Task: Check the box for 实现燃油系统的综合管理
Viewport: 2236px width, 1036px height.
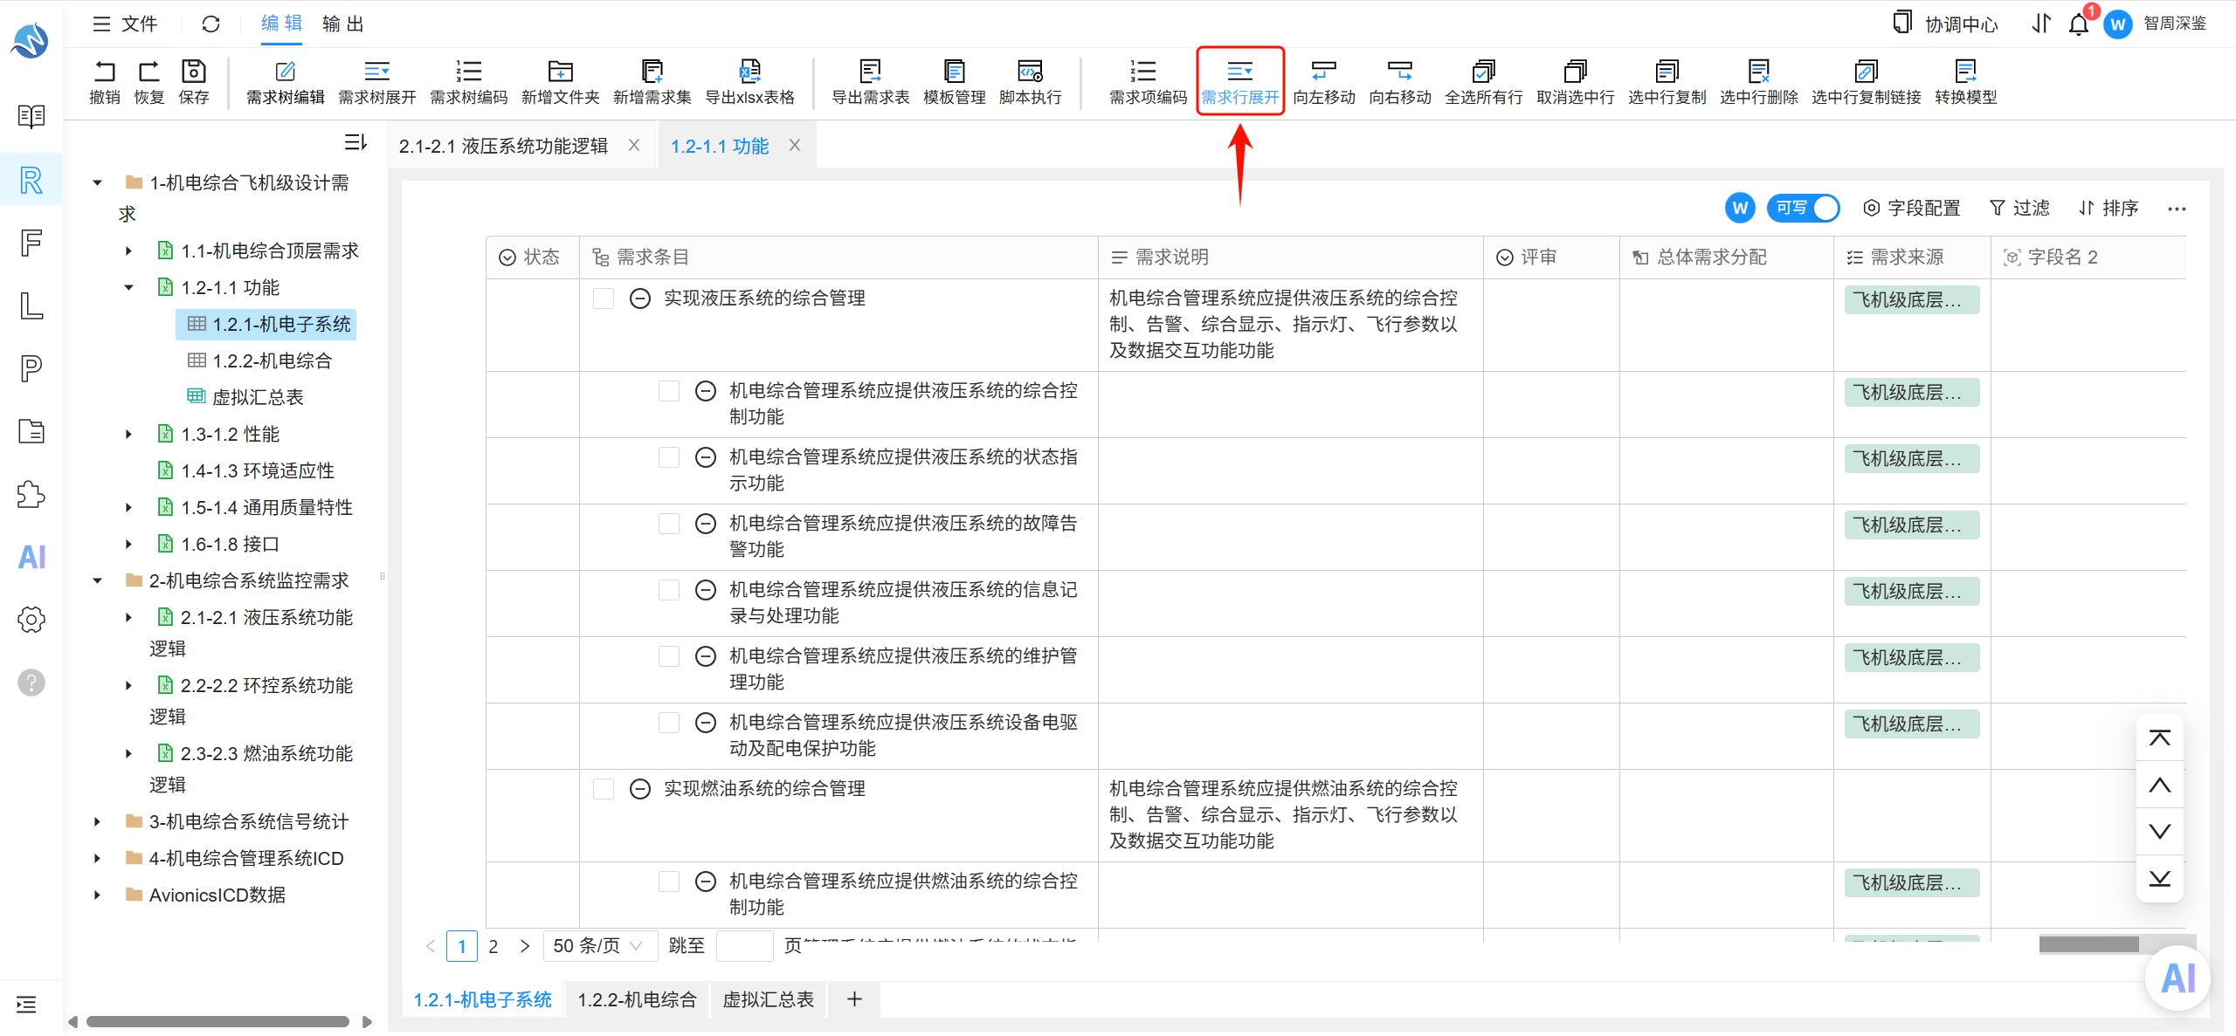Action: (x=604, y=789)
